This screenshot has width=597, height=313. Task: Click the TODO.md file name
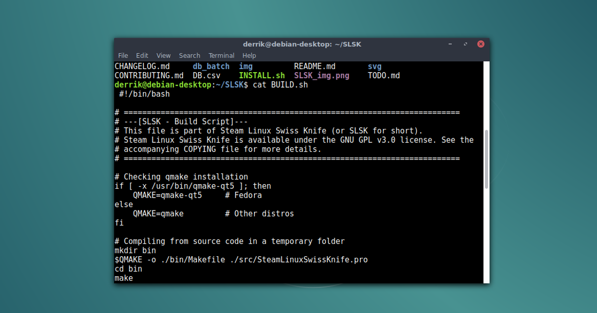(384, 76)
